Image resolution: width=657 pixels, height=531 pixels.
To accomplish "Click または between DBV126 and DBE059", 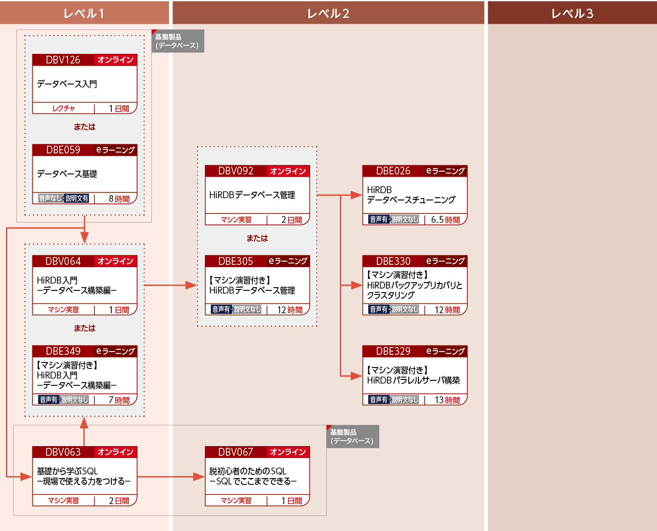I will coord(85,127).
